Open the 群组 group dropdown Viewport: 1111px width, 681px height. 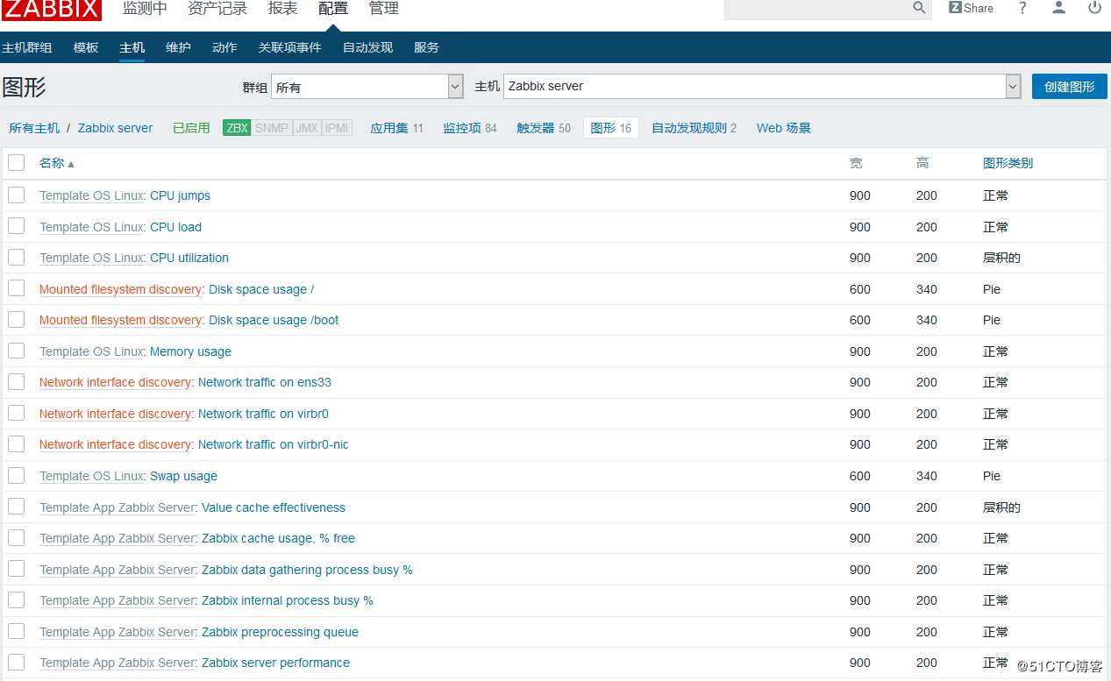click(x=367, y=87)
